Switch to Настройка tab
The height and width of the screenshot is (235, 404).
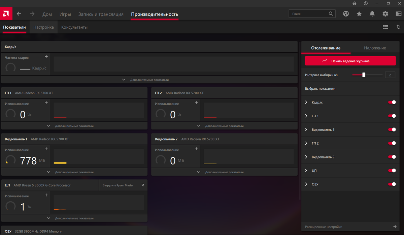point(43,27)
